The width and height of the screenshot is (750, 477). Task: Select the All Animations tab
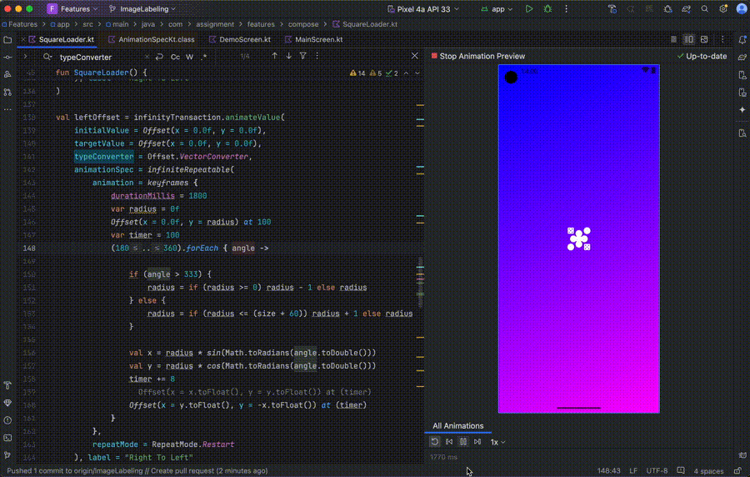[x=457, y=425]
